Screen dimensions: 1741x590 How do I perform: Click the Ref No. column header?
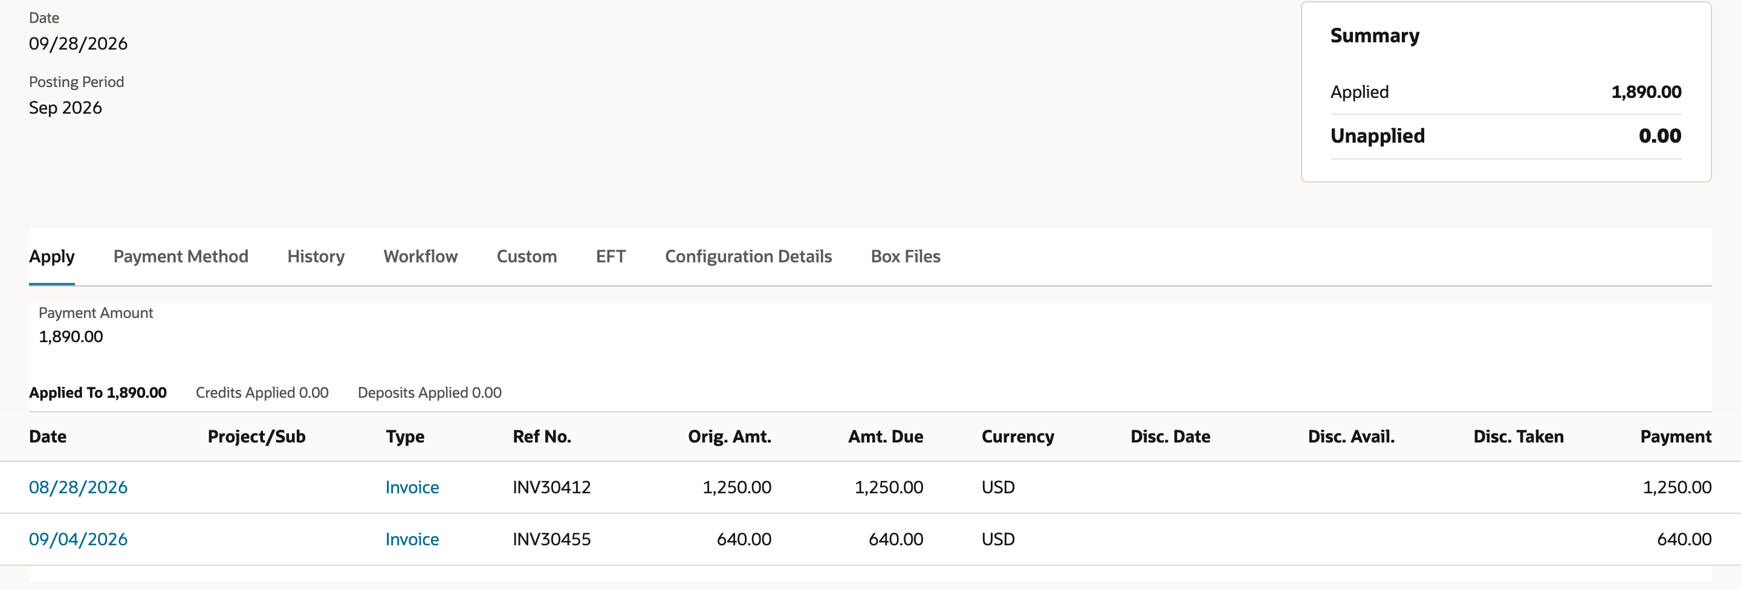point(542,436)
